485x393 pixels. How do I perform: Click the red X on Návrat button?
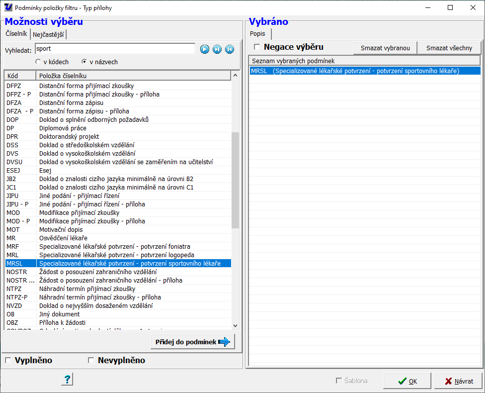(x=448, y=381)
